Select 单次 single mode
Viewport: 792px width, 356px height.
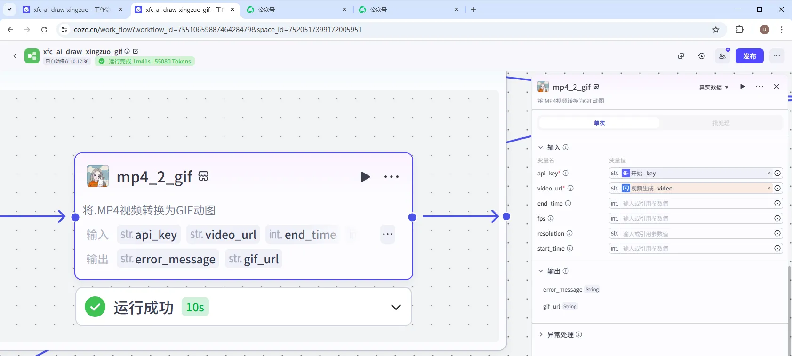[599, 123]
